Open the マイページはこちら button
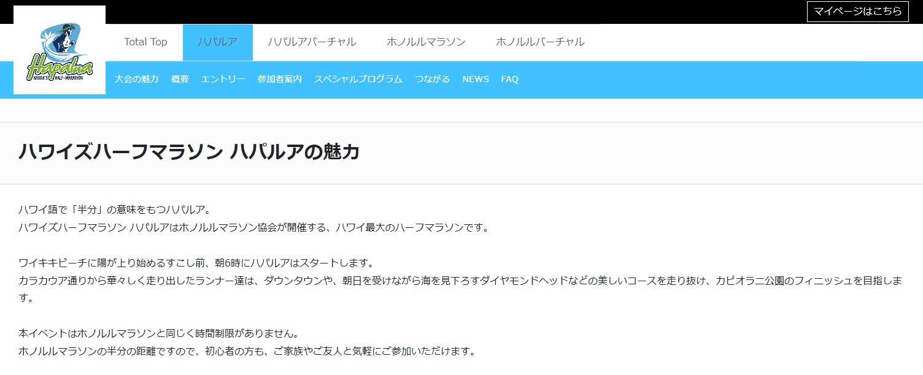Screen dimensions: 923x375 tap(857, 12)
